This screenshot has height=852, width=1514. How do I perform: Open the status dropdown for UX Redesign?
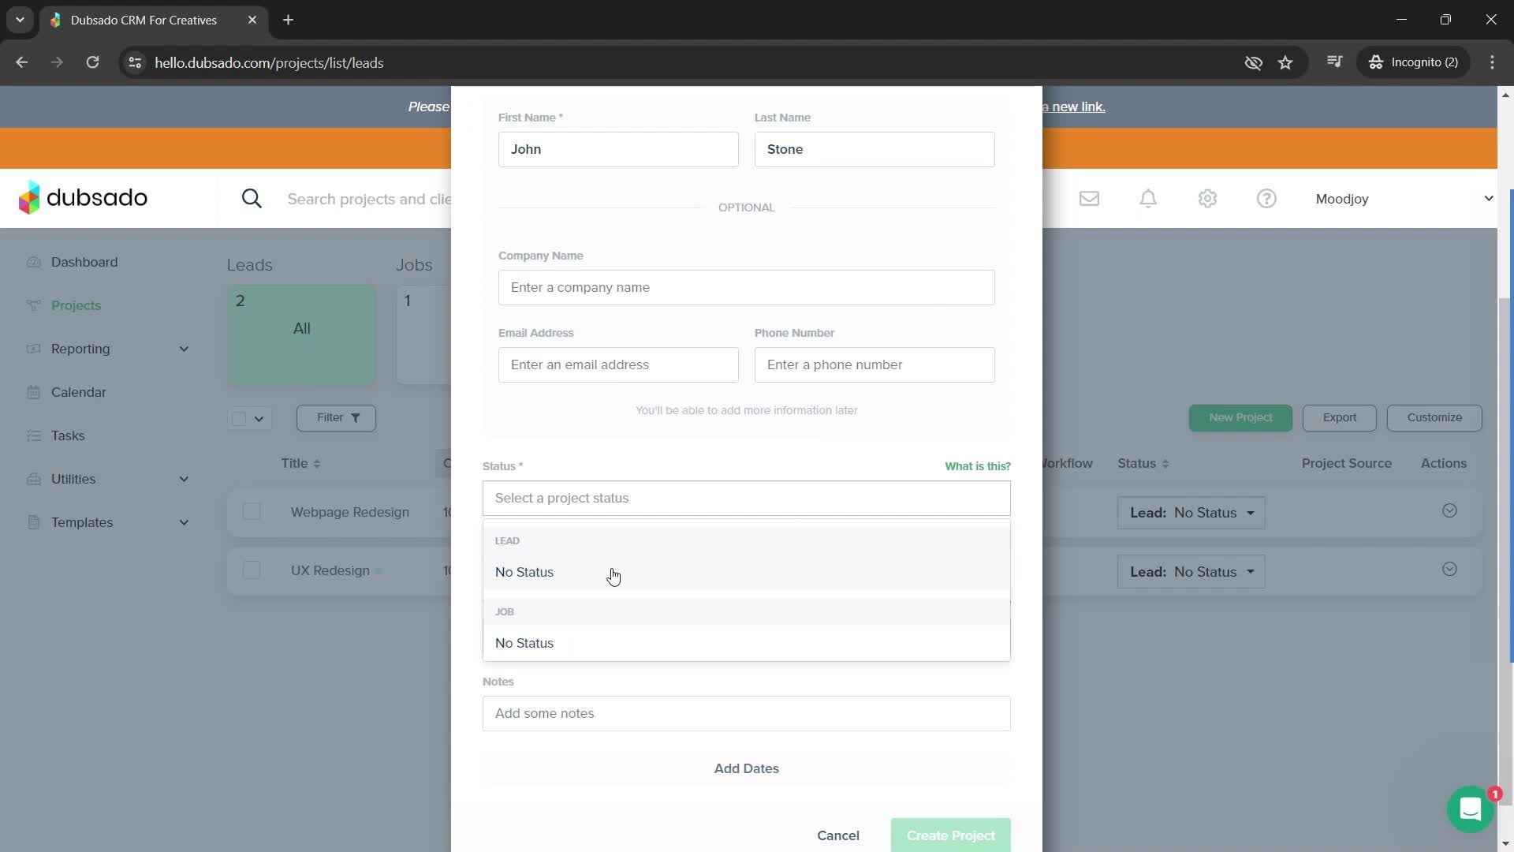[x=1191, y=572]
